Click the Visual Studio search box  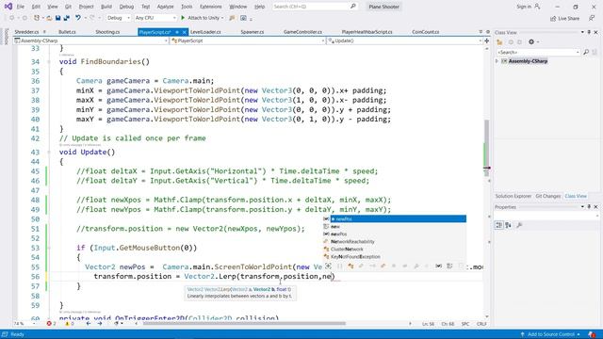[315, 7]
